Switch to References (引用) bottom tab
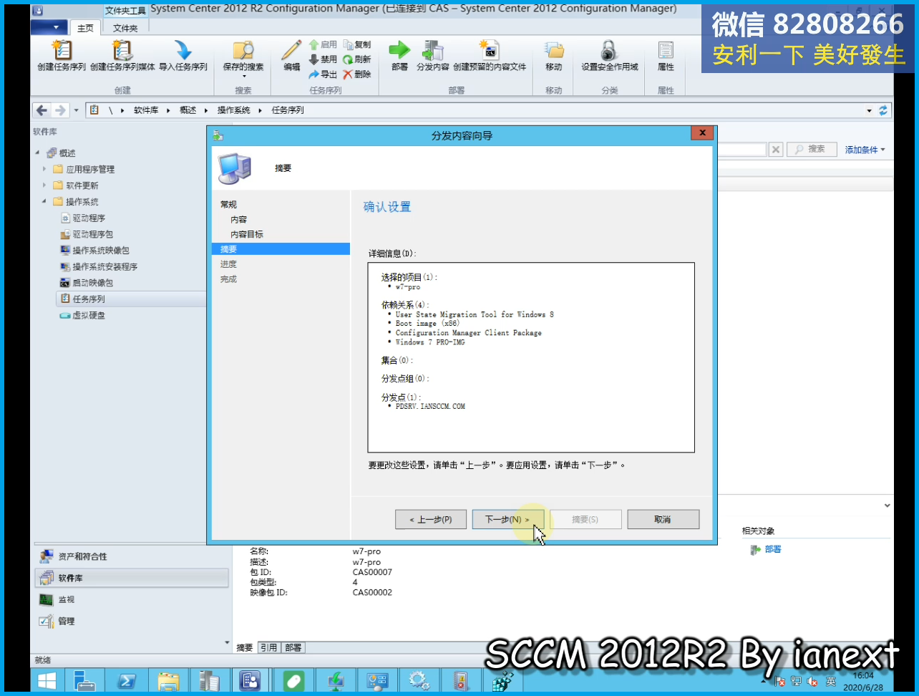The height and width of the screenshot is (696, 919). click(268, 647)
